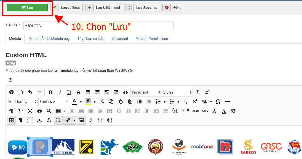Click the Đóng close button
The image size is (302, 159).
pos(173,8)
